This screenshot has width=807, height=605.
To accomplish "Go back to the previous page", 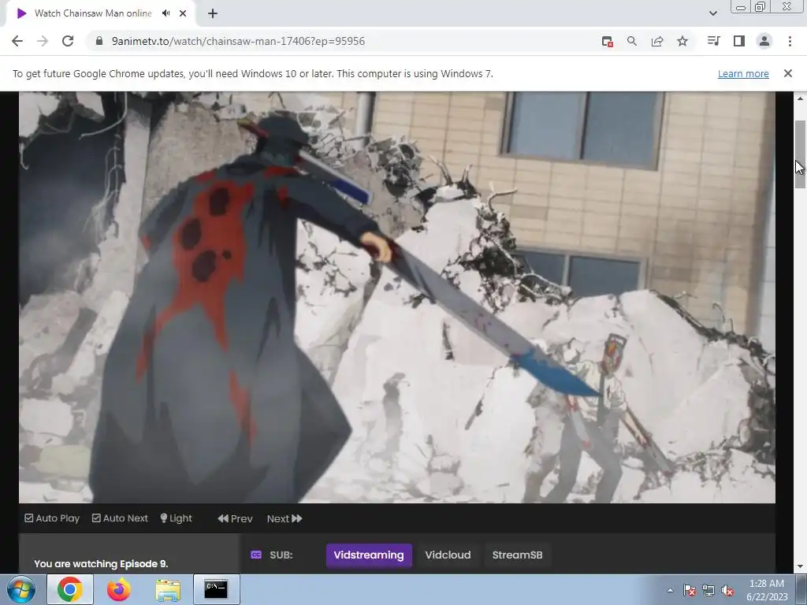I will coord(17,41).
